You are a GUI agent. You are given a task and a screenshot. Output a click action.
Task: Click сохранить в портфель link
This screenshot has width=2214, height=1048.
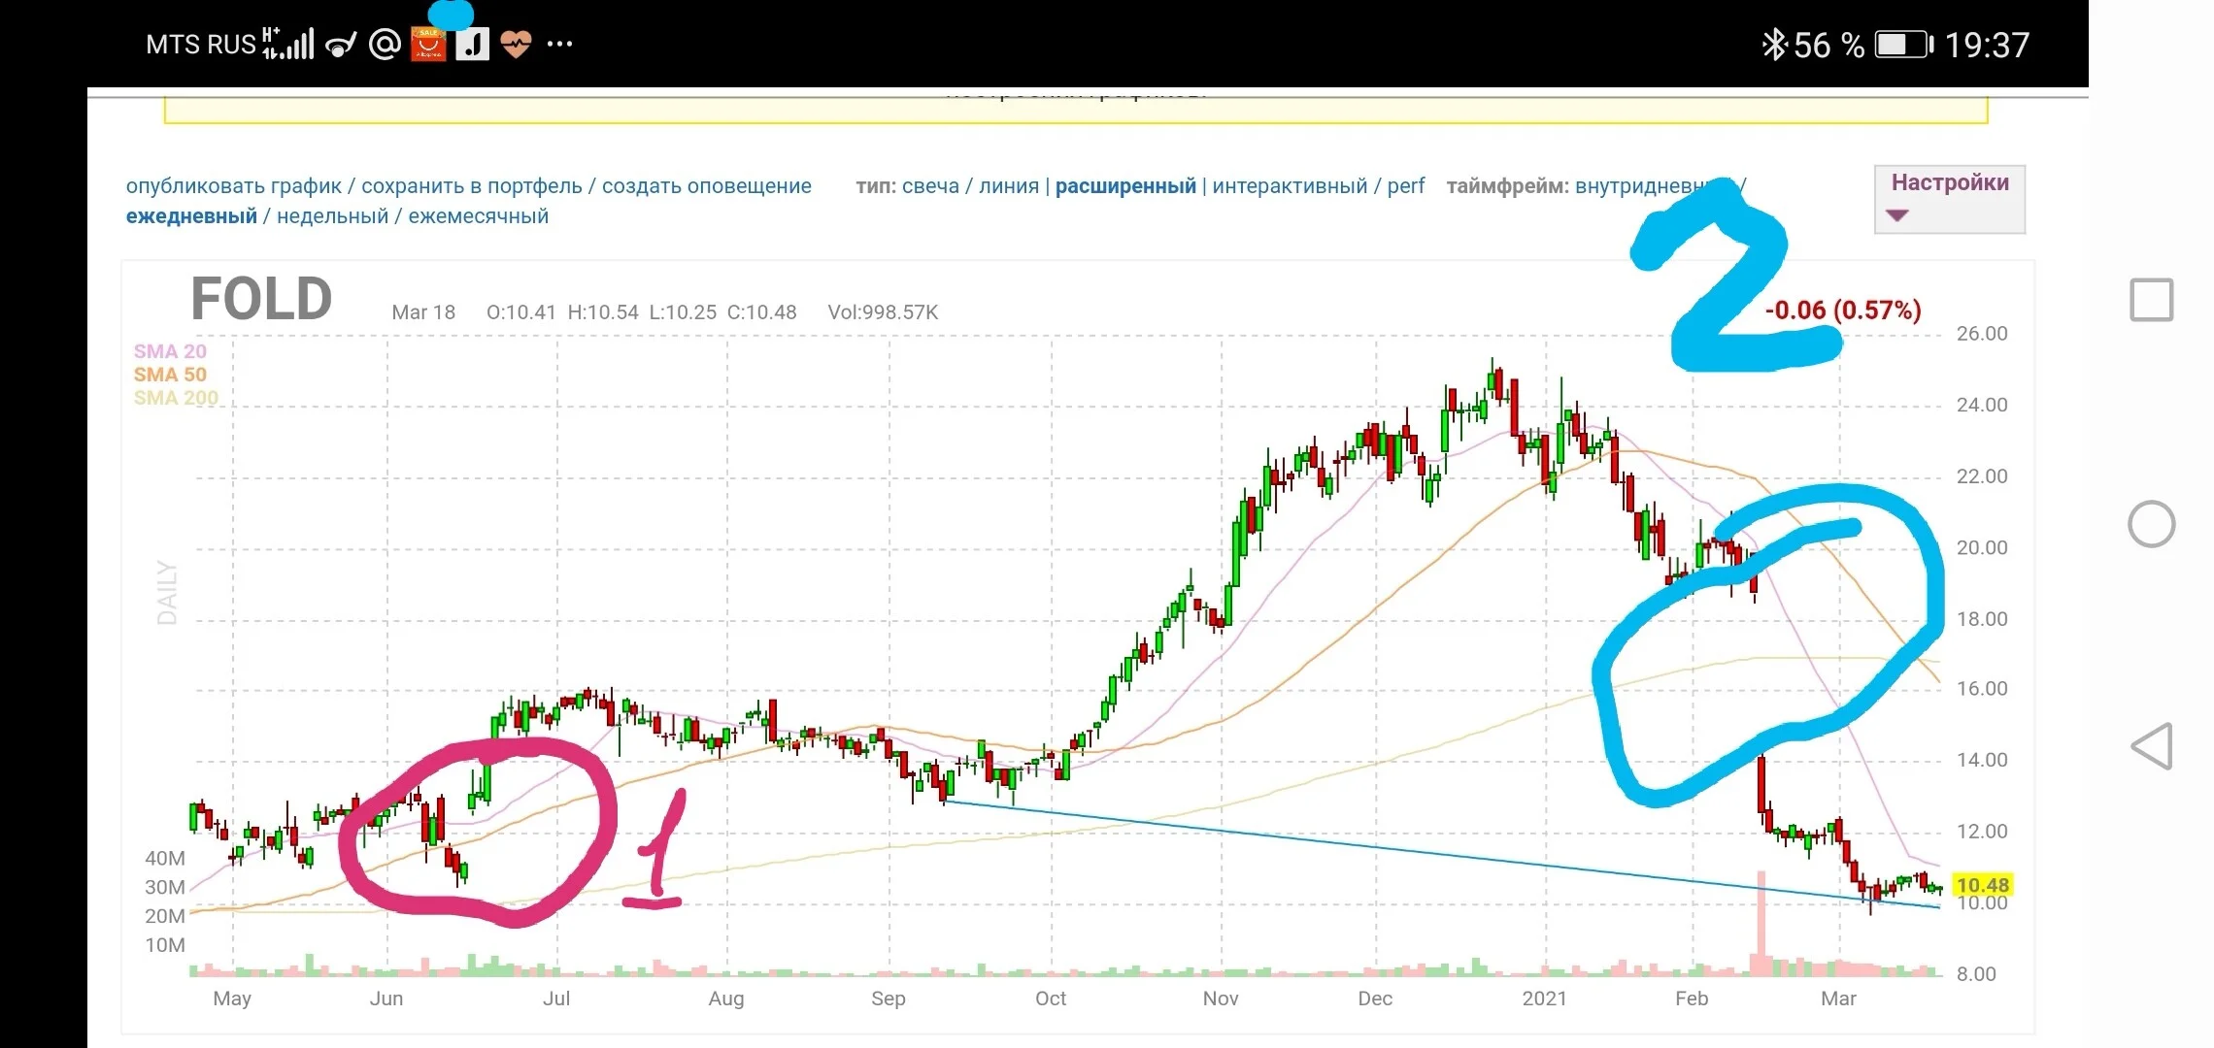point(472,186)
